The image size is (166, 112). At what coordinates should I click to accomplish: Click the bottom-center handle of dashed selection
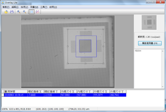point(85,63)
